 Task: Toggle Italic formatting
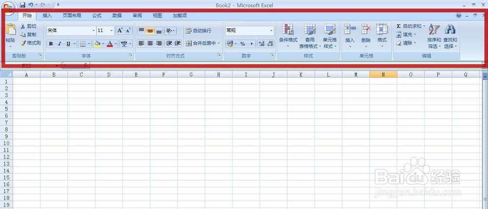pos(60,43)
